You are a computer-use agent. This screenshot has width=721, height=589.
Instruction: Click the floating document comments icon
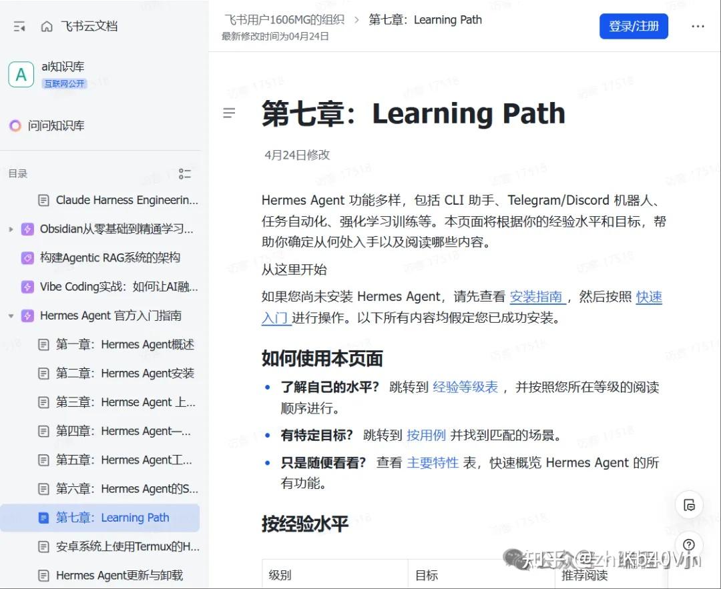(689, 506)
